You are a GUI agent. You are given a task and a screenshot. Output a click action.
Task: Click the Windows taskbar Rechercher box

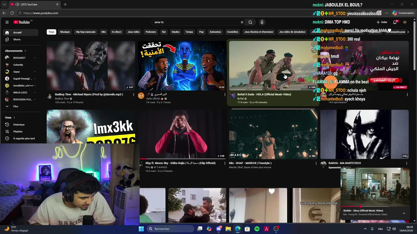click(170, 229)
